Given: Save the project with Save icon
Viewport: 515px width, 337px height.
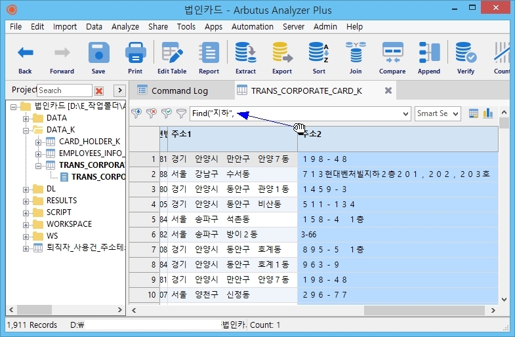Looking at the screenshot, I should pyautogui.click(x=98, y=52).
